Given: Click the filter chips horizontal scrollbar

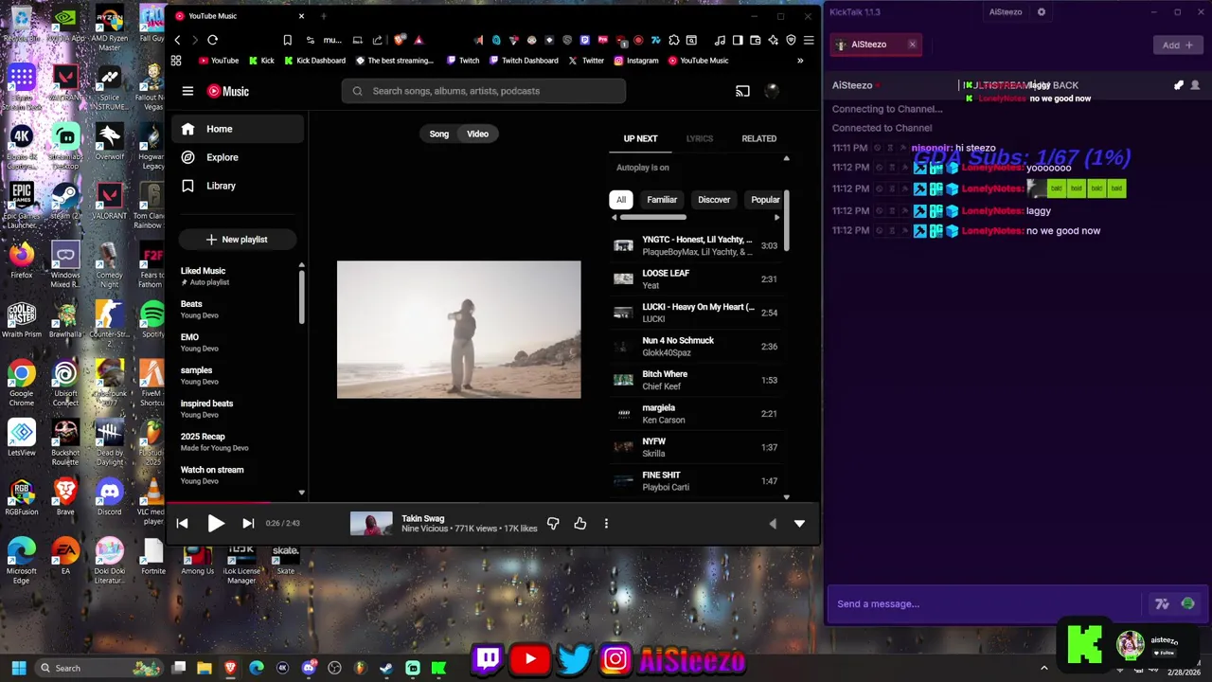Looking at the screenshot, I should (x=652, y=218).
